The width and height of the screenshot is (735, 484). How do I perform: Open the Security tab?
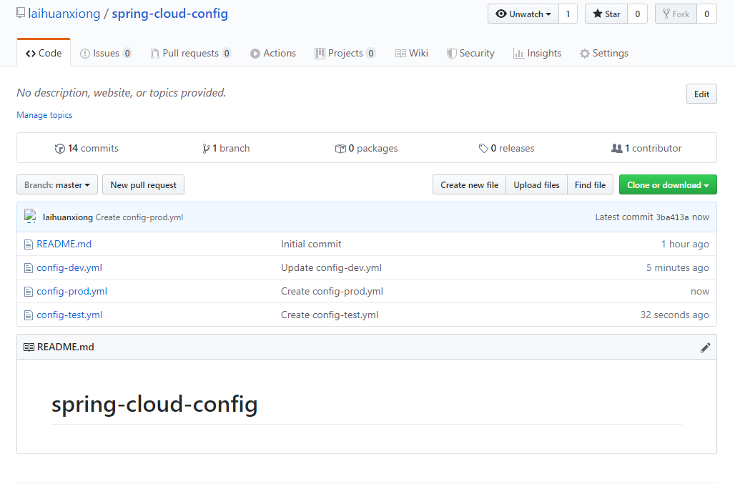click(470, 54)
